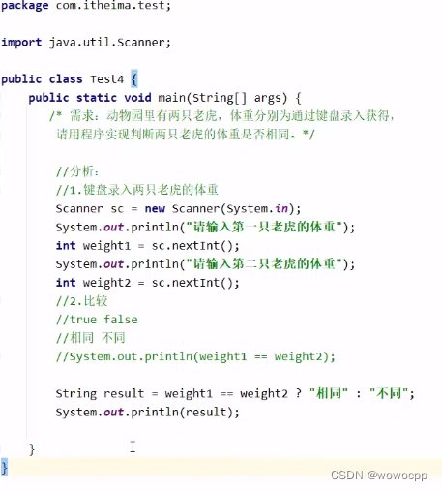
Task: Click the //true false comment
Action: pyautogui.click(x=97, y=320)
